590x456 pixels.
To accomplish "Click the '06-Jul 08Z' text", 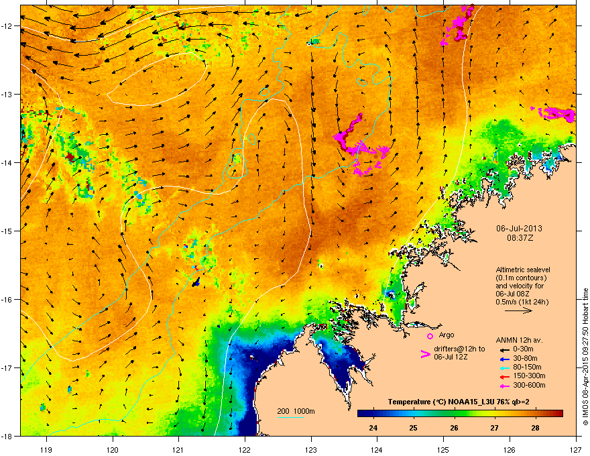I will pos(512,294).
